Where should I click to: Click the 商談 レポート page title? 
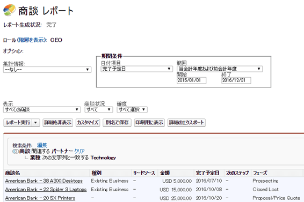tap(46, 11)
